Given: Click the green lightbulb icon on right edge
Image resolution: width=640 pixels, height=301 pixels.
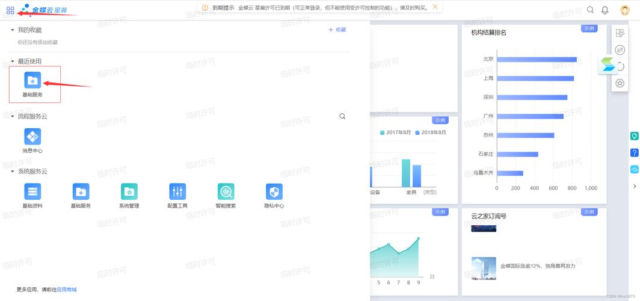Looking at the screenshot, I should 634,136.
